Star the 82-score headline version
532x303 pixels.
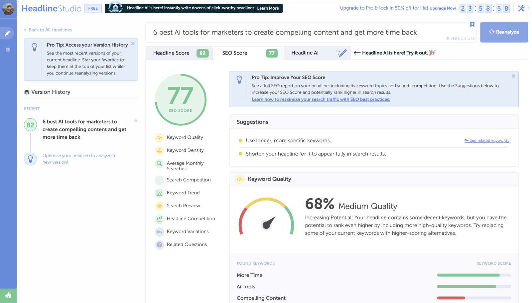[x=136, y=120]
